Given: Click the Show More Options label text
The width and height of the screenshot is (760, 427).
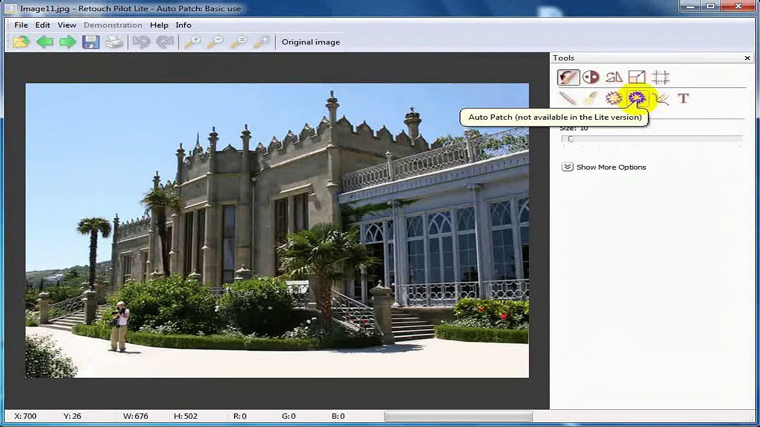Looking at the screenshot, I should (x=611, y=167).
